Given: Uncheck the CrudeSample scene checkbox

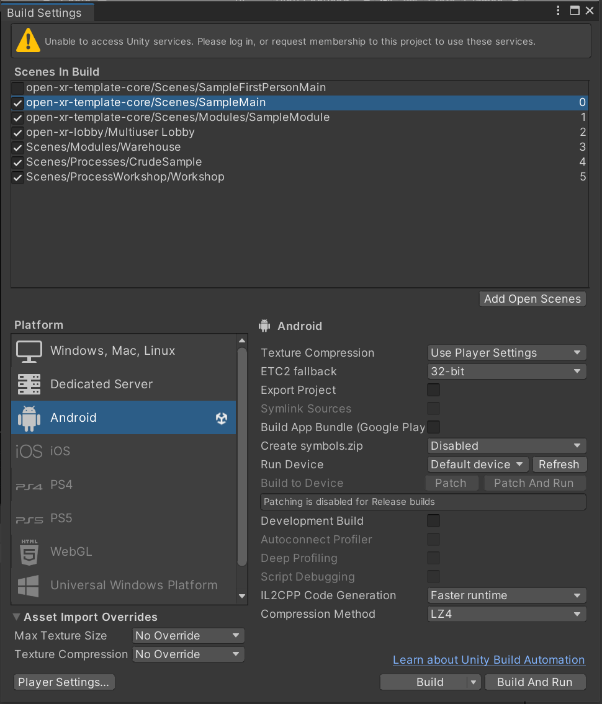Looking at the screenshot, I should click(18, 162).
